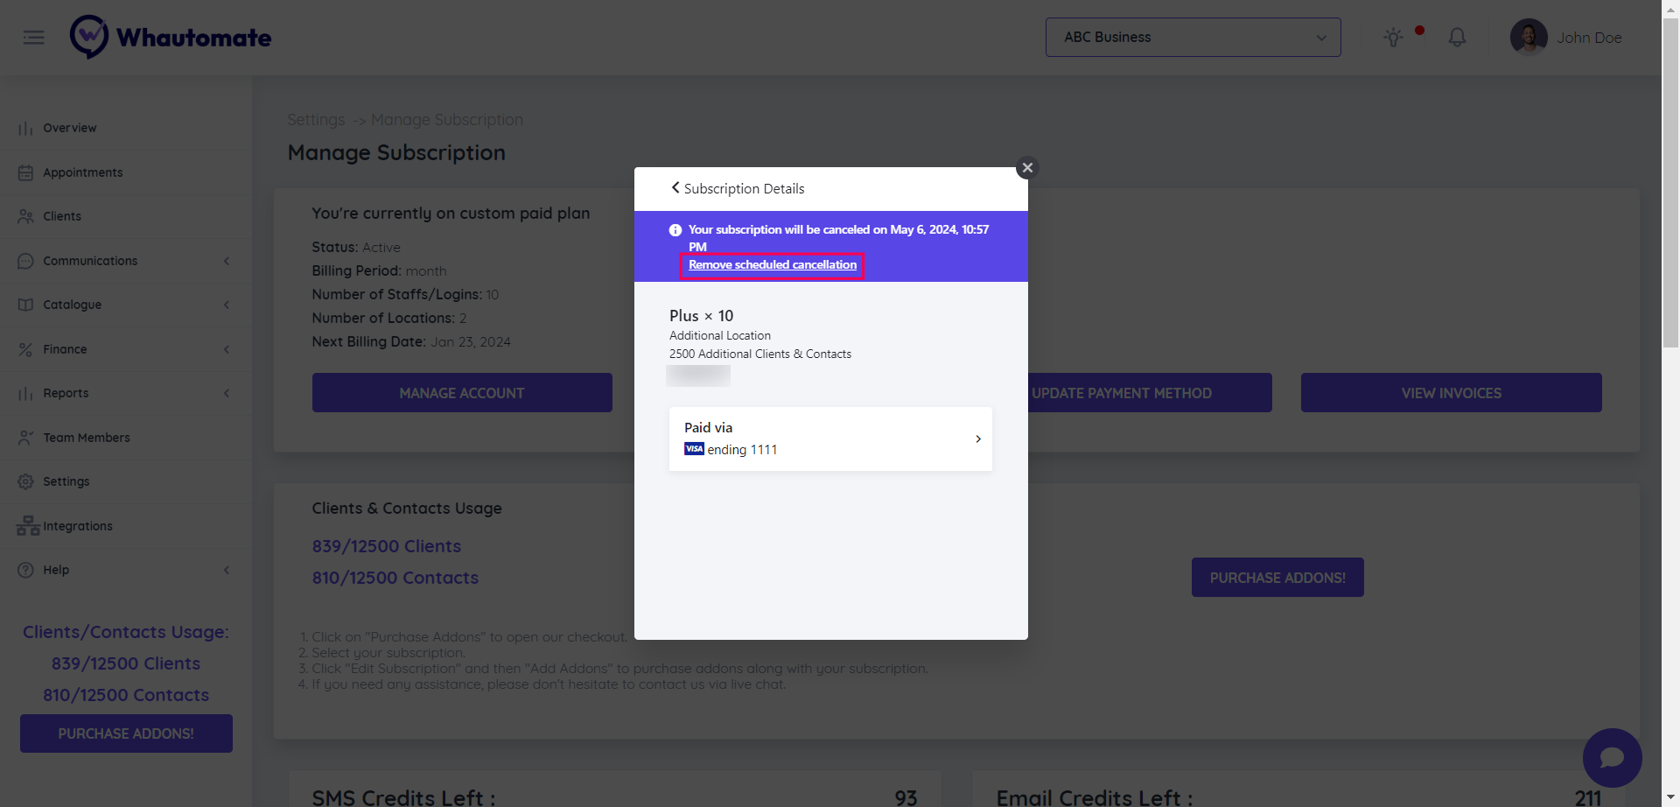Open the Paid via Visa row
The height and width of the screenshot is (807, 1680).
click(830, 439)
